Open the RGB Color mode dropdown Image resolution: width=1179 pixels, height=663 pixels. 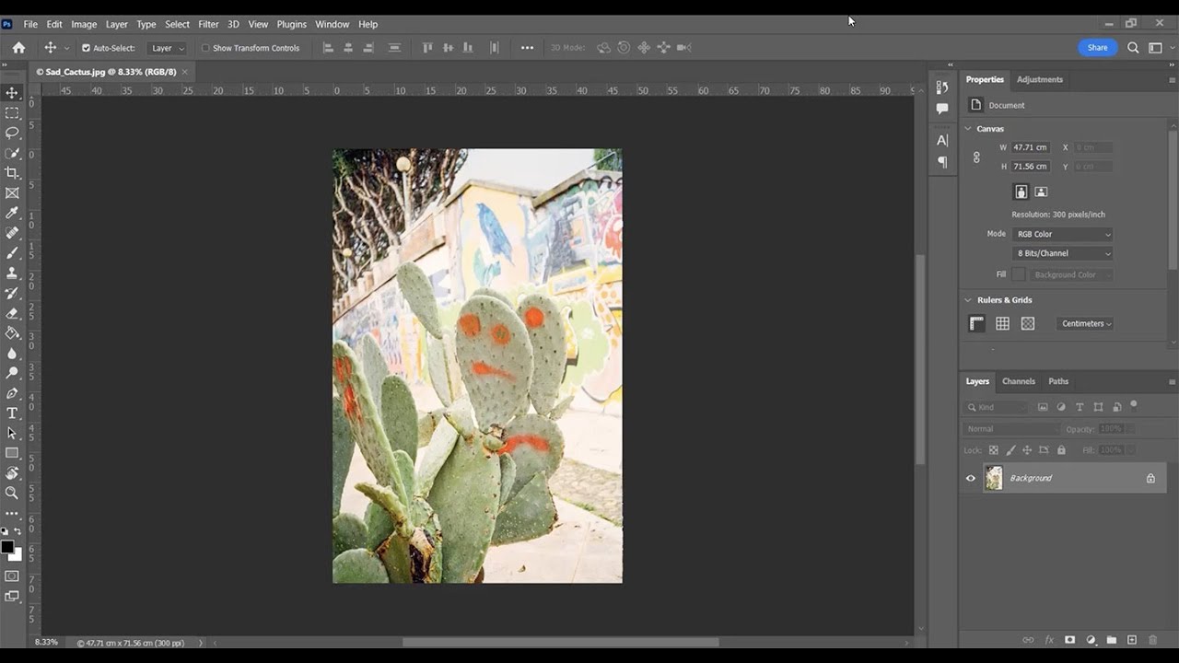(x=1063, y=234)
